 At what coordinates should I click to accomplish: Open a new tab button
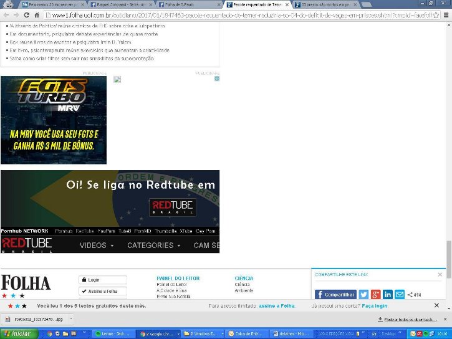[367, 4]
